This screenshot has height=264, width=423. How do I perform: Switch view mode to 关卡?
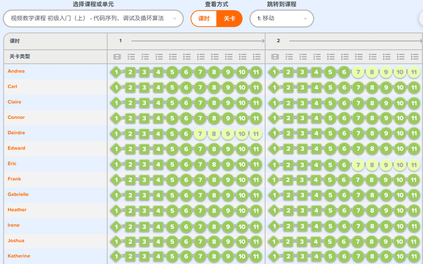[x=229, y=18]
